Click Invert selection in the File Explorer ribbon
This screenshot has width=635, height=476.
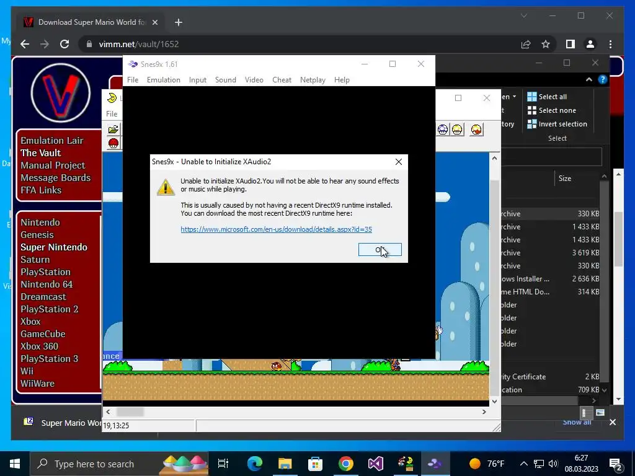click(557, 124)
